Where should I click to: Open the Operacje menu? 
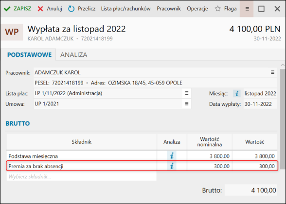pos(197,9)
